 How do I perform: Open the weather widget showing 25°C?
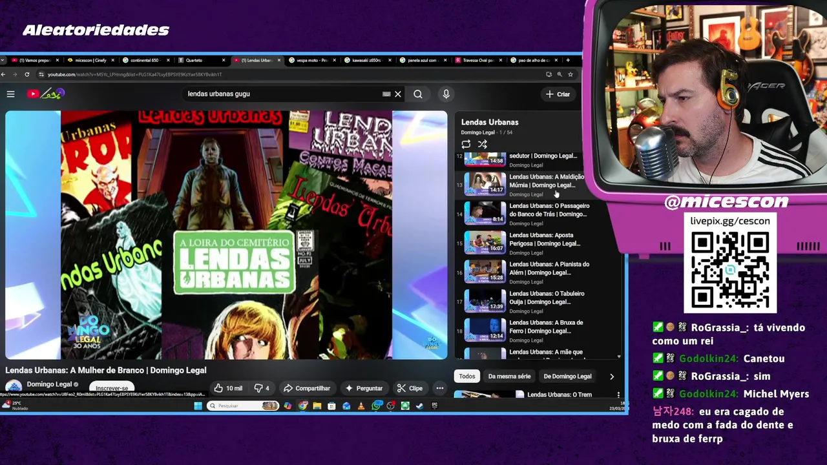14,406
